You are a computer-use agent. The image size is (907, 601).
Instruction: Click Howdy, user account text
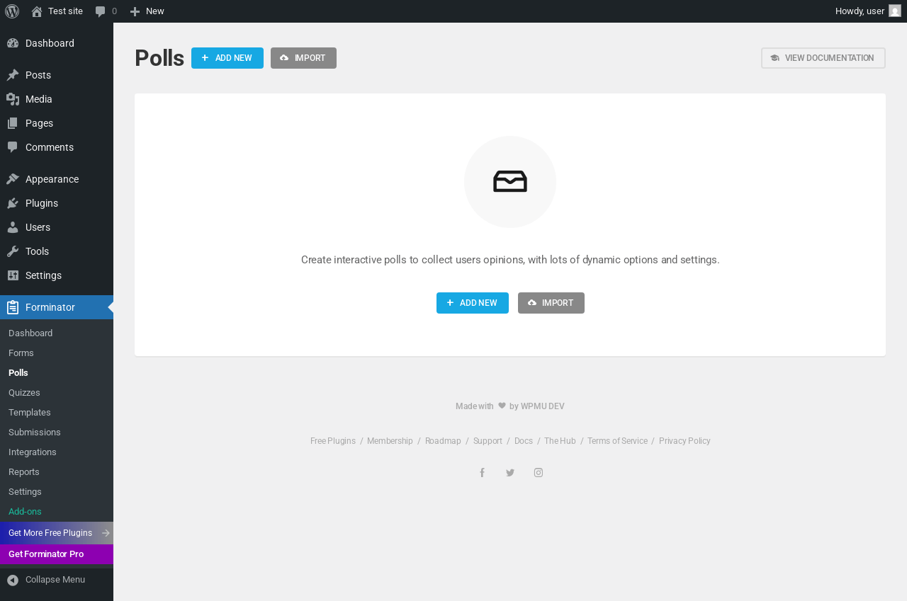pyautogui.click(x=860, y=11)
